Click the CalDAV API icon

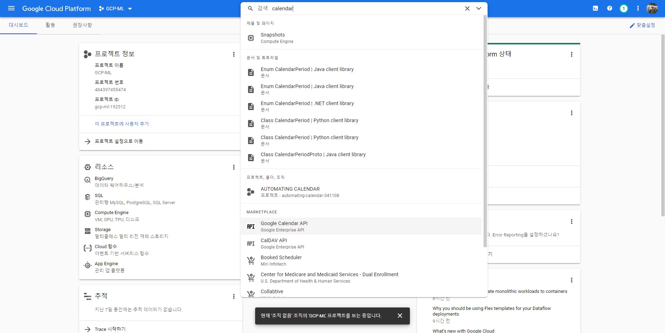[251, 244]
